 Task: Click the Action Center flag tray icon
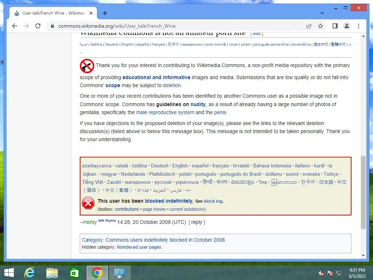330,273
